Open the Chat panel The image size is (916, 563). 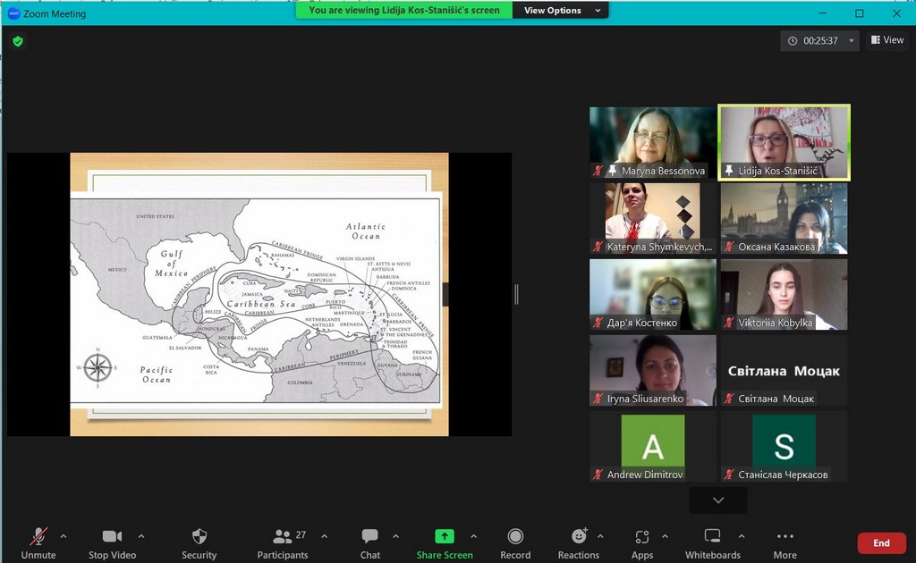click(369, 536)
